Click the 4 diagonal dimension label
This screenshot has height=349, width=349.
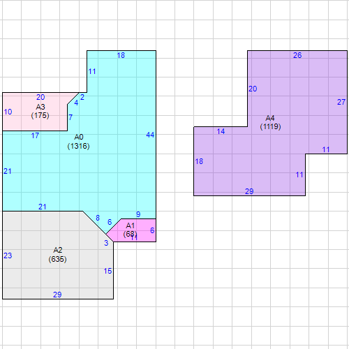click(x=76, y=103)
